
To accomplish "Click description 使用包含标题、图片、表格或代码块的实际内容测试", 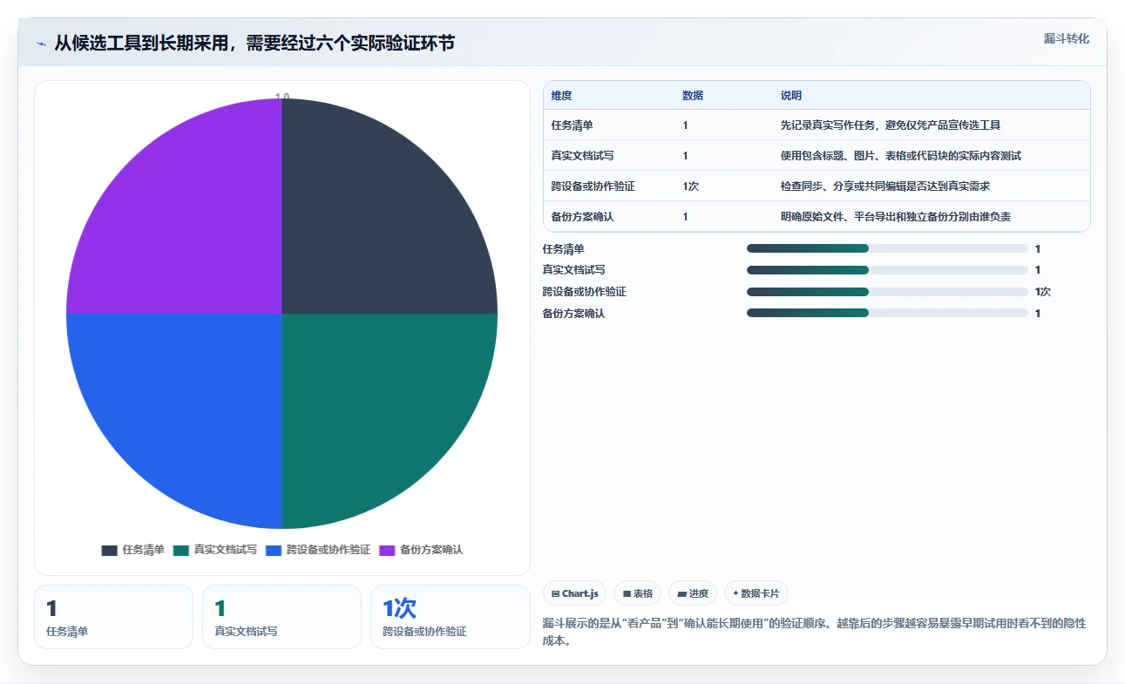I will [901, 156].
